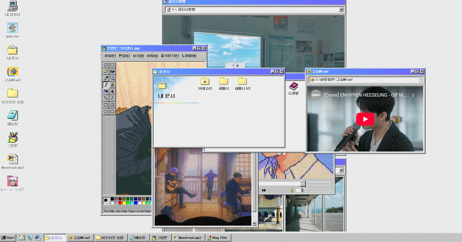Open the 내 문서 desktop icon
Image resolution: width=462 pixels, height=242 pixels.
tap(13, 52)
